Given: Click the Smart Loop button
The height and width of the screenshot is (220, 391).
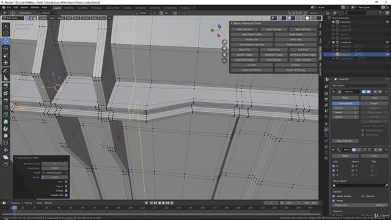Looking at the screenshot, I should [252, 39].
